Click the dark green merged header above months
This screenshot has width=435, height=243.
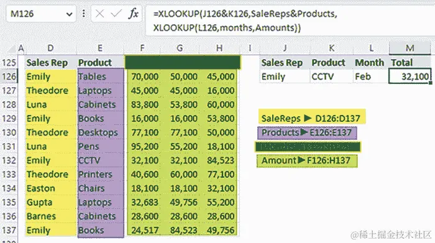183,62
